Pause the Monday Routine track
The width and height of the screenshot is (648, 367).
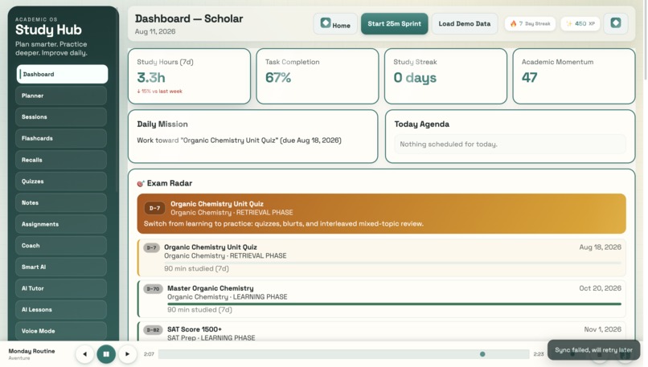106,354
